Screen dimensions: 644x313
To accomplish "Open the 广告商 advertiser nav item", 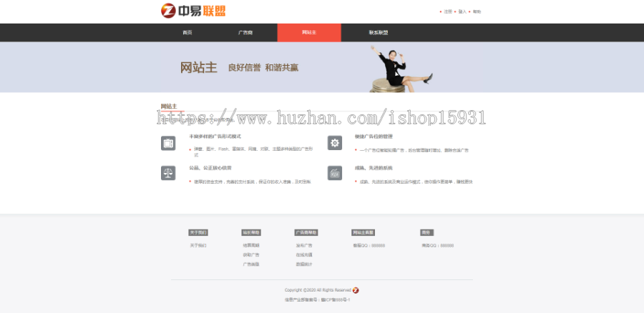I will (245, 33).
